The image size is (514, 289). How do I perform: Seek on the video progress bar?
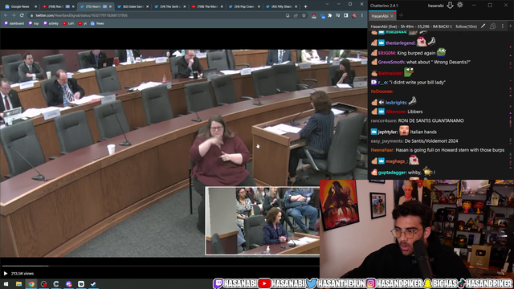[160, 266]
